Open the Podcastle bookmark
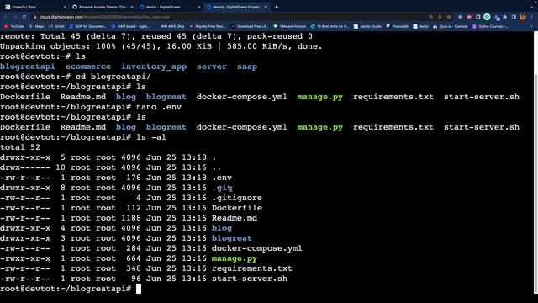Viewport: 538px width, 303px height. (398, 26)
